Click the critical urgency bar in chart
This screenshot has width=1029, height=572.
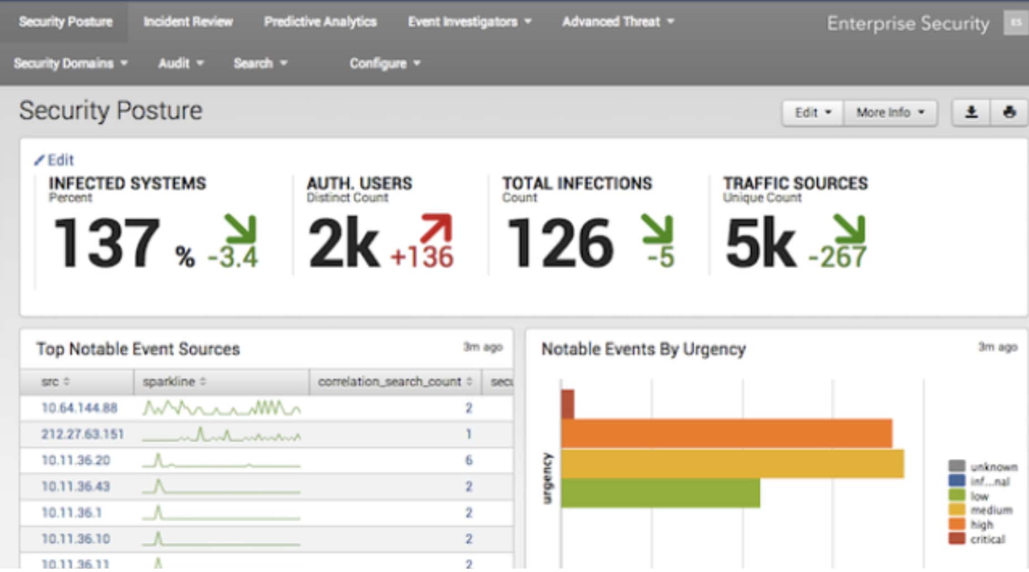568,404
